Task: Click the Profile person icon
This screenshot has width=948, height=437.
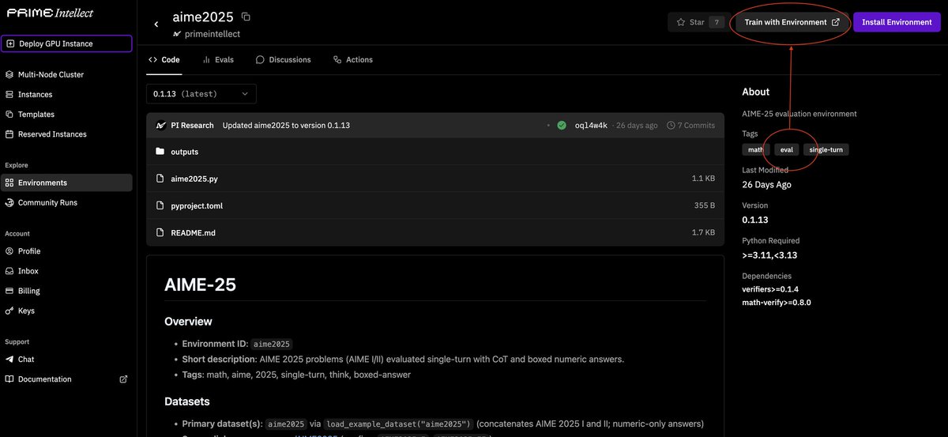Action: pos(9,251)
